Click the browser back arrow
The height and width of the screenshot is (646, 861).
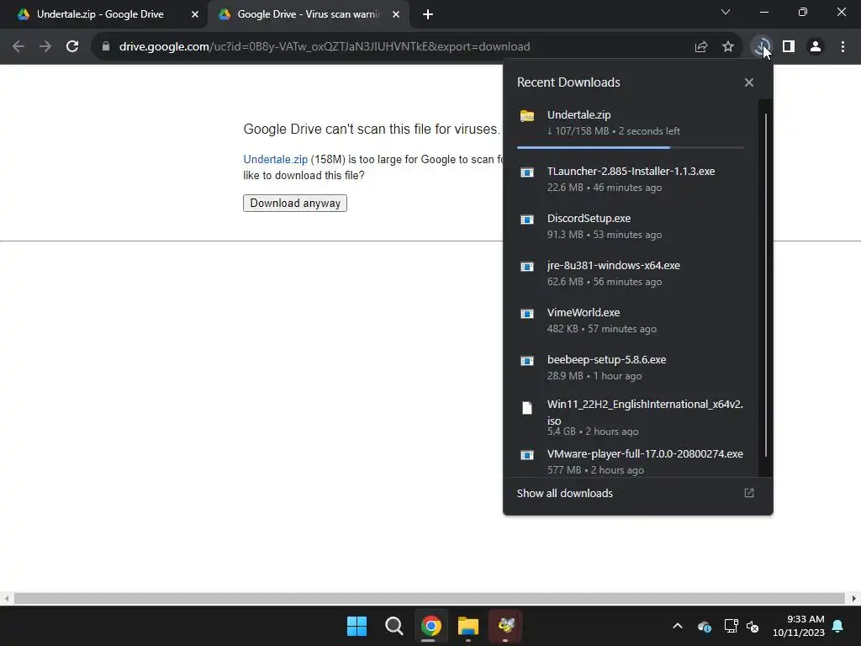coord(18,47)
